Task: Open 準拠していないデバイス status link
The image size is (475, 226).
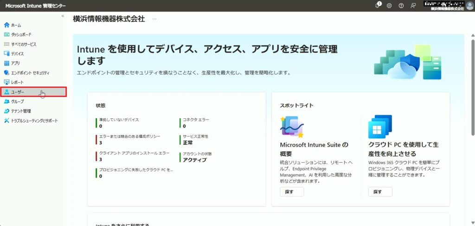Action: click(119, 120)
